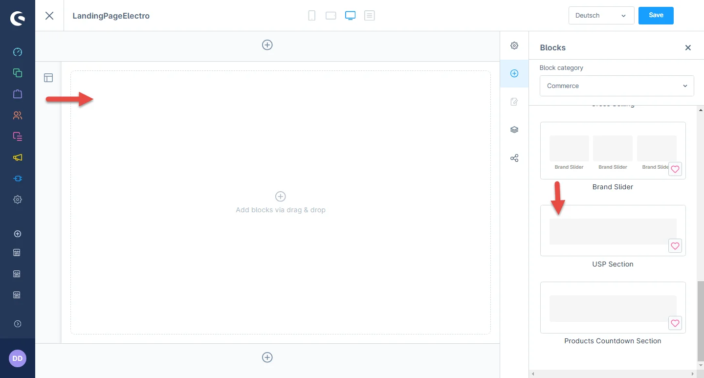
Task: Open the Customers sidebar icon
Action: click(x=18, y=115)
